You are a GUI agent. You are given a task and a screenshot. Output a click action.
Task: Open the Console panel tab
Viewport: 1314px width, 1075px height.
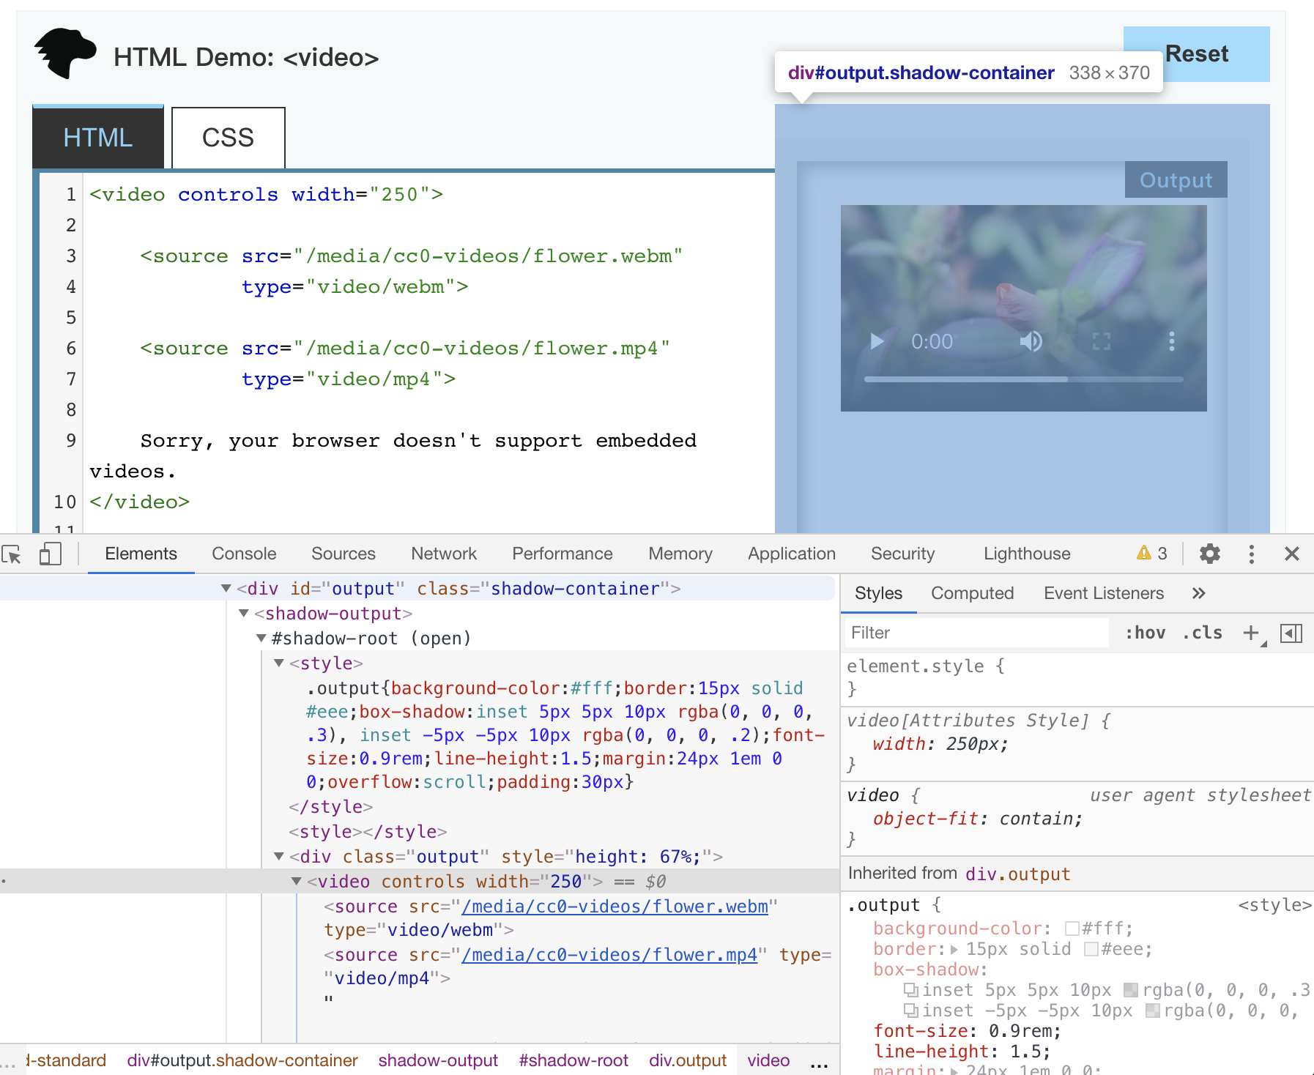pyautogui.click(x=244, y=554)
